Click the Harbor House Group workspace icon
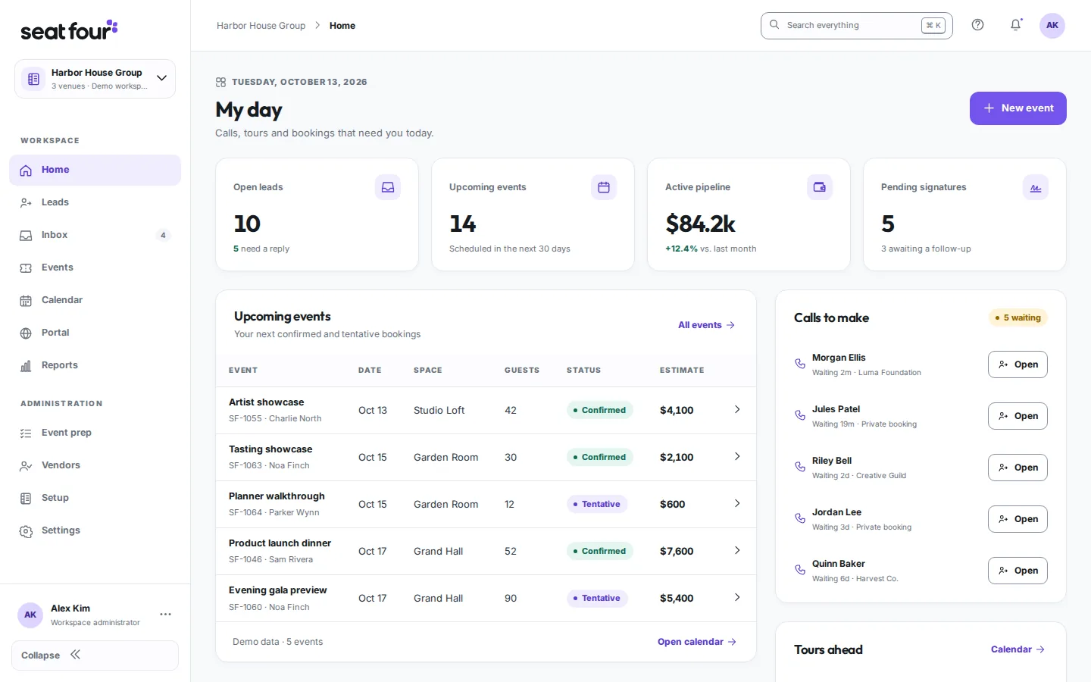 [x=33, y=79]
